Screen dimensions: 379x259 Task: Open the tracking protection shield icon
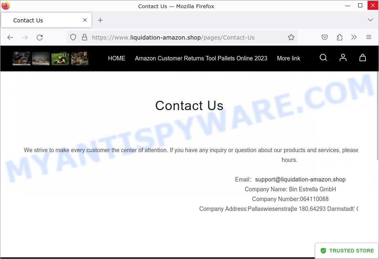[x=73, y=37]
